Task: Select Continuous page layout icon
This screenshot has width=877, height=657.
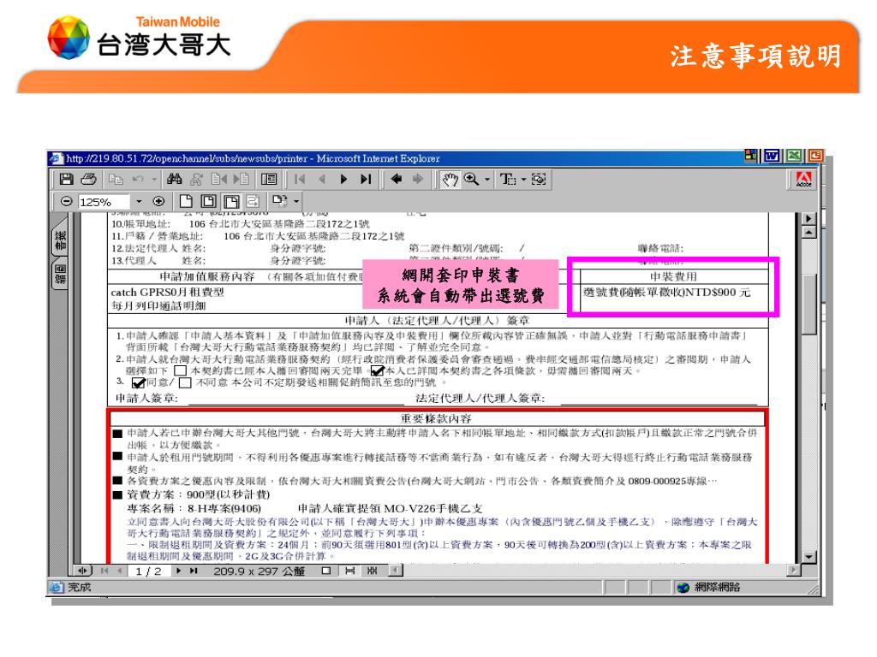Action: pyautogui.click(x=349, y=571)
